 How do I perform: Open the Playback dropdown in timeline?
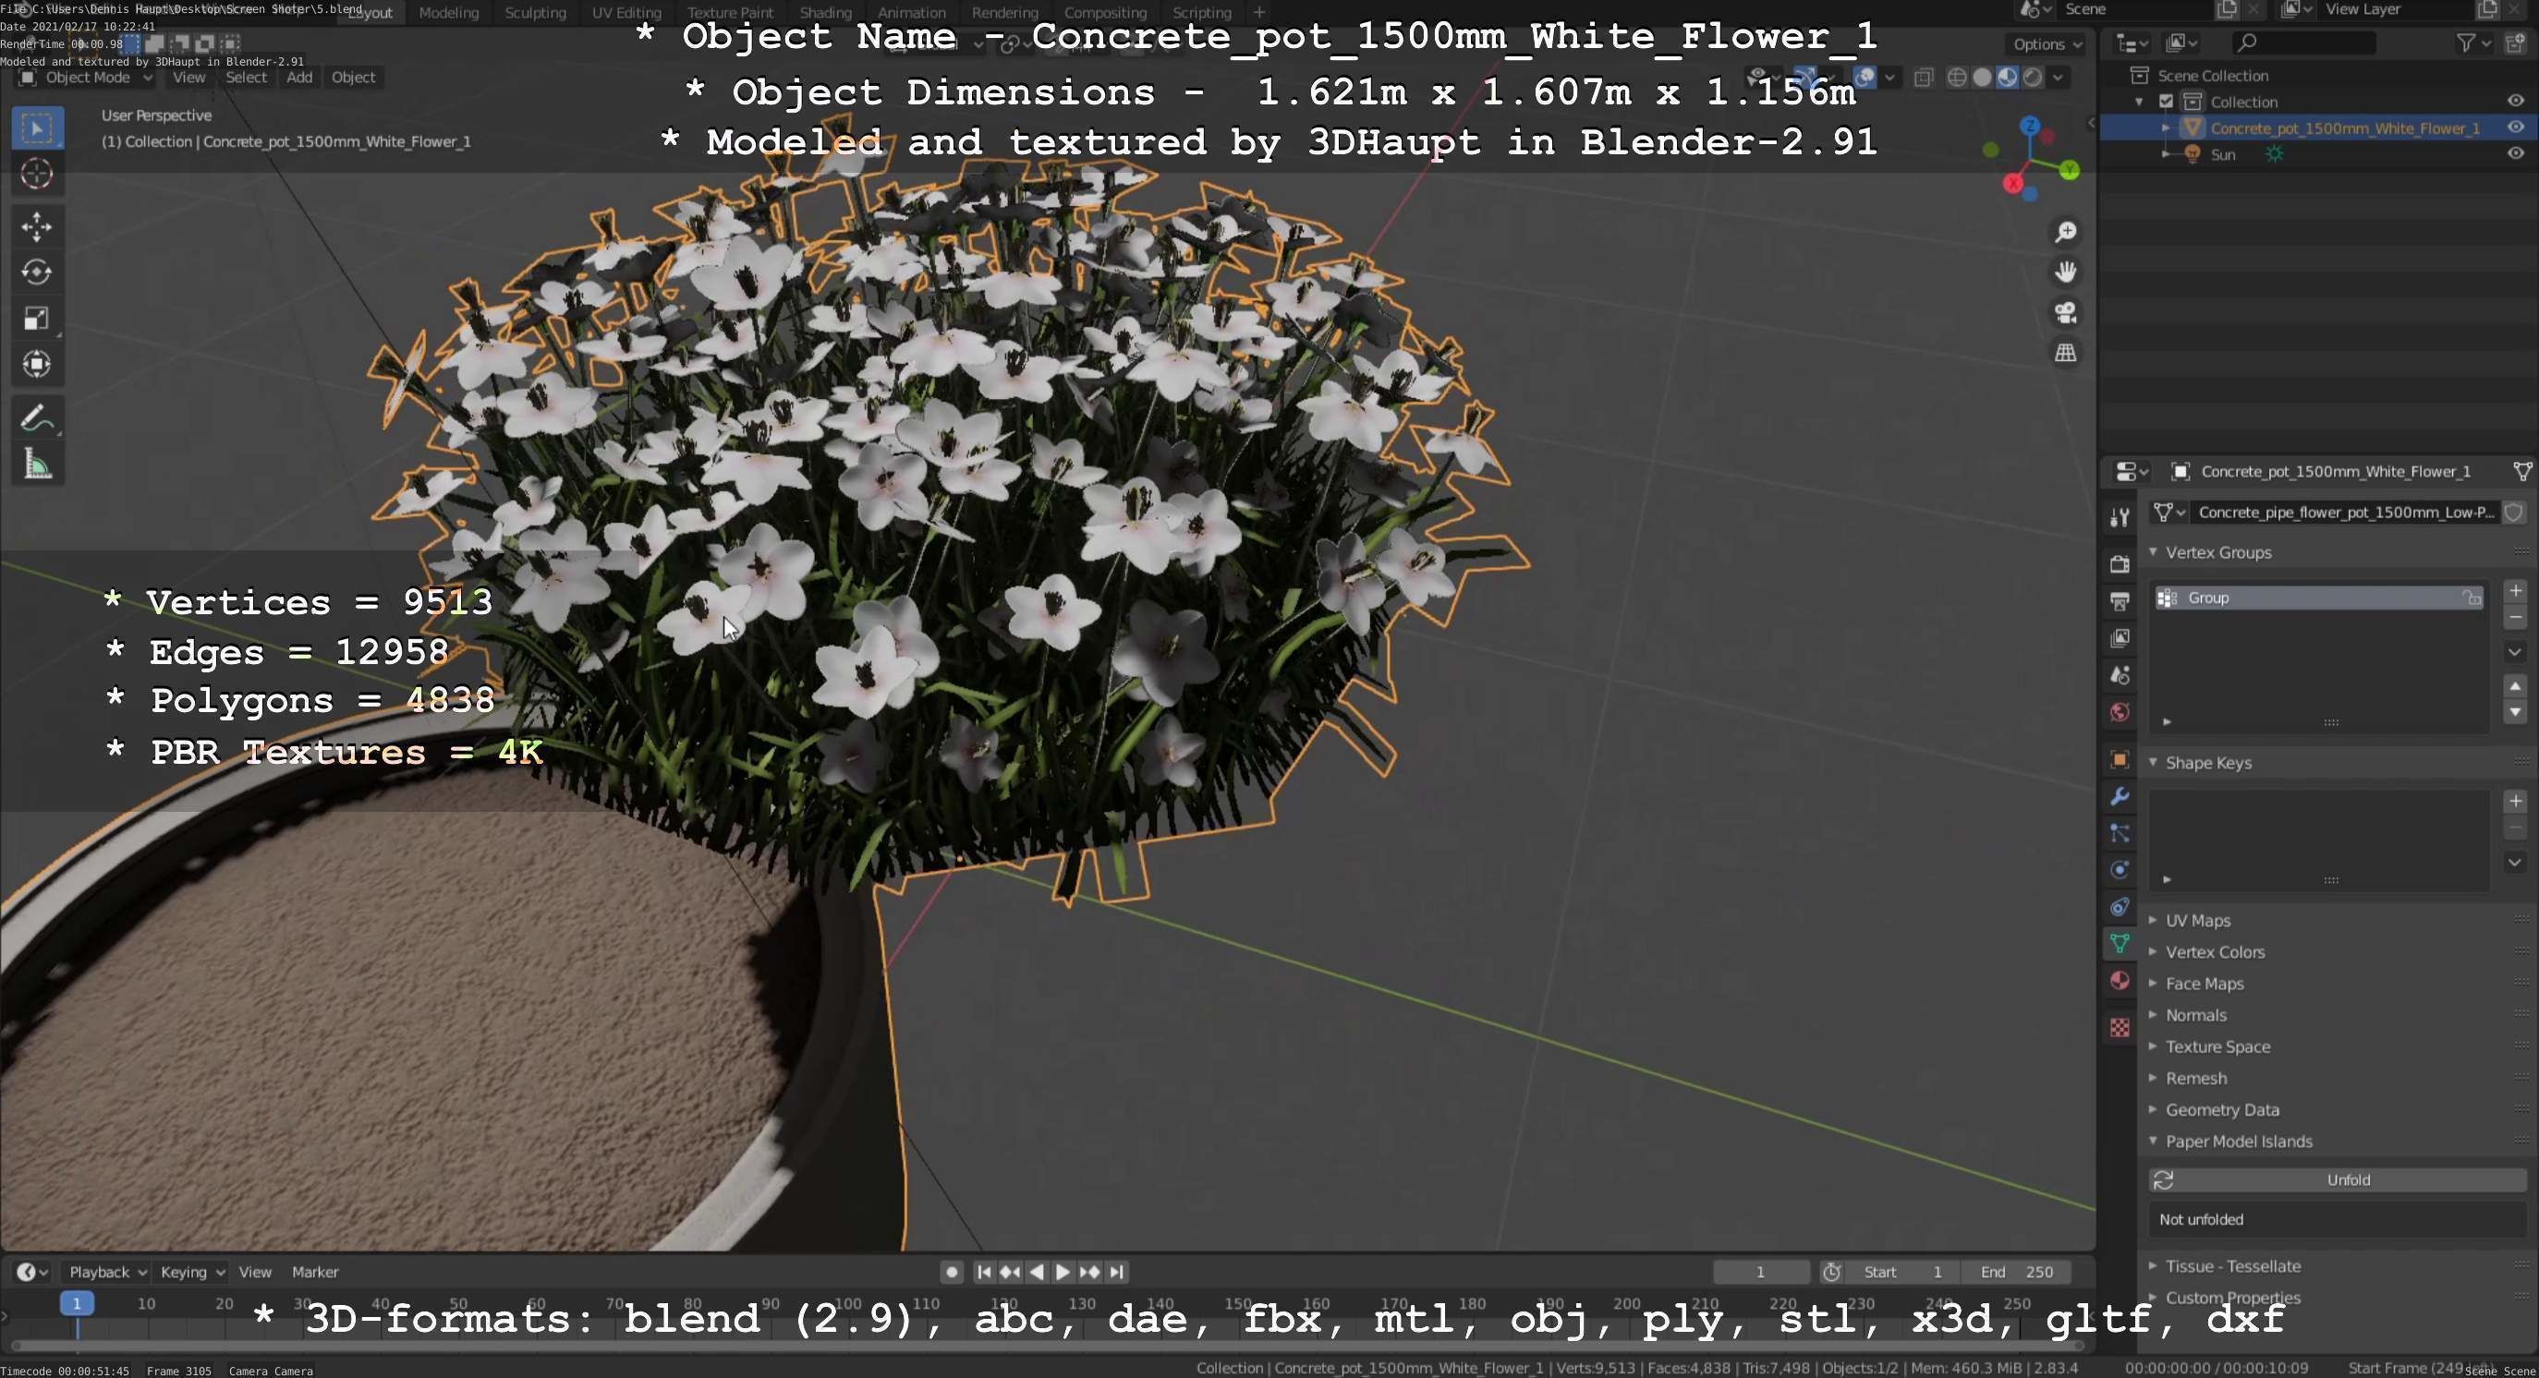click(106, 1272)
